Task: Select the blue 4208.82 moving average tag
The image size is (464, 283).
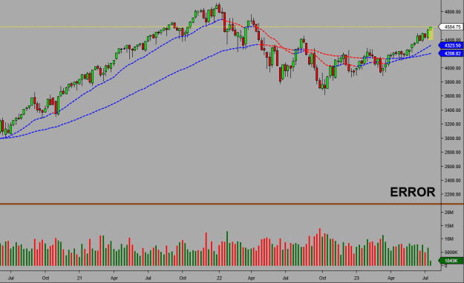Action: [x=451, y=53]
